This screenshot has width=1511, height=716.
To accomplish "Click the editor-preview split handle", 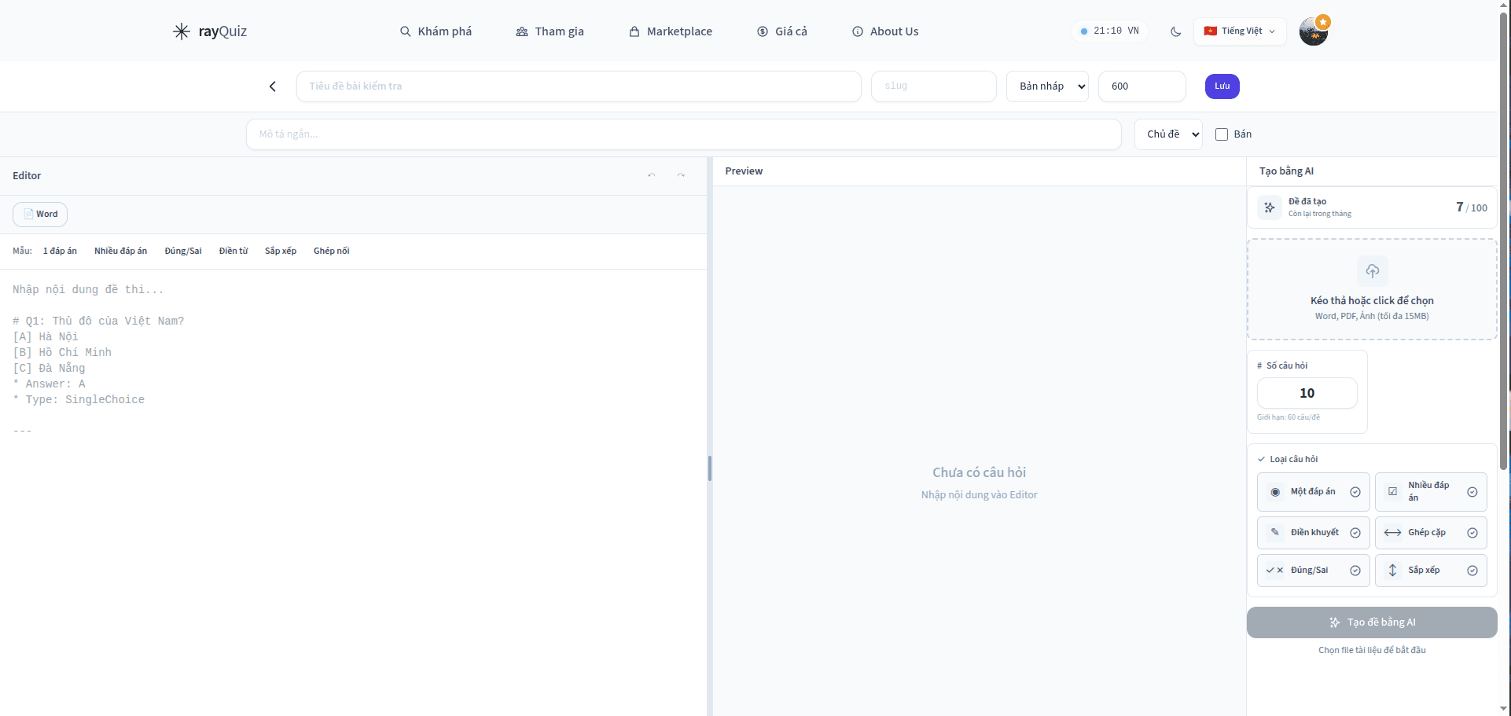I will (x=709, y=468).
